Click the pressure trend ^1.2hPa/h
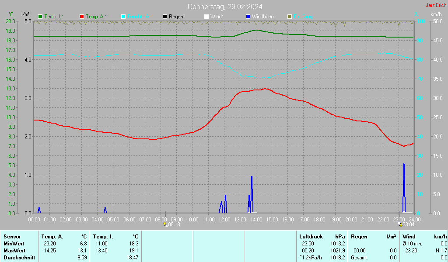This screenshot has width=448, height=262. pos(311,258)
